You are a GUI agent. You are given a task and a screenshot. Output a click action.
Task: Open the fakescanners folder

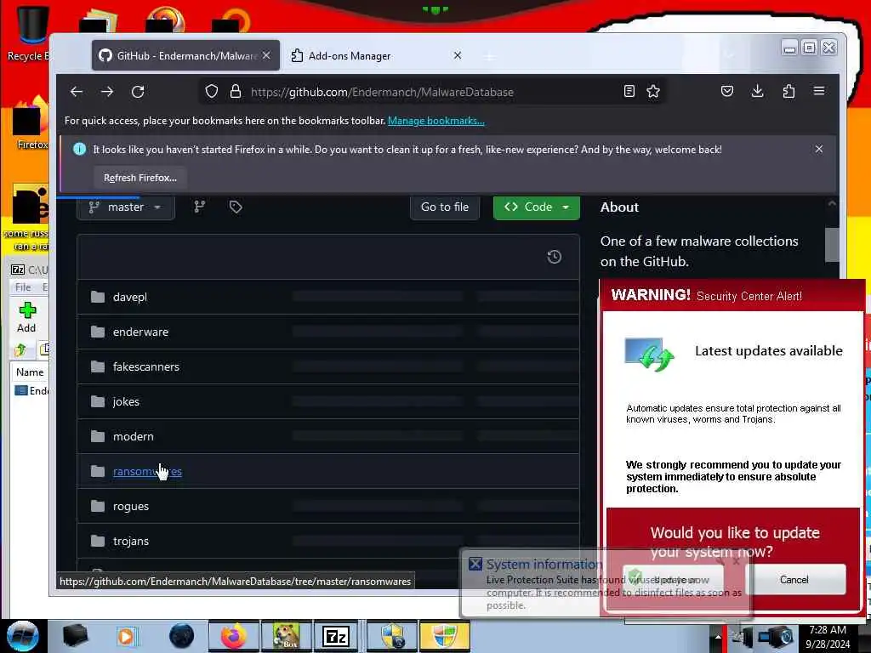[146, 367]
